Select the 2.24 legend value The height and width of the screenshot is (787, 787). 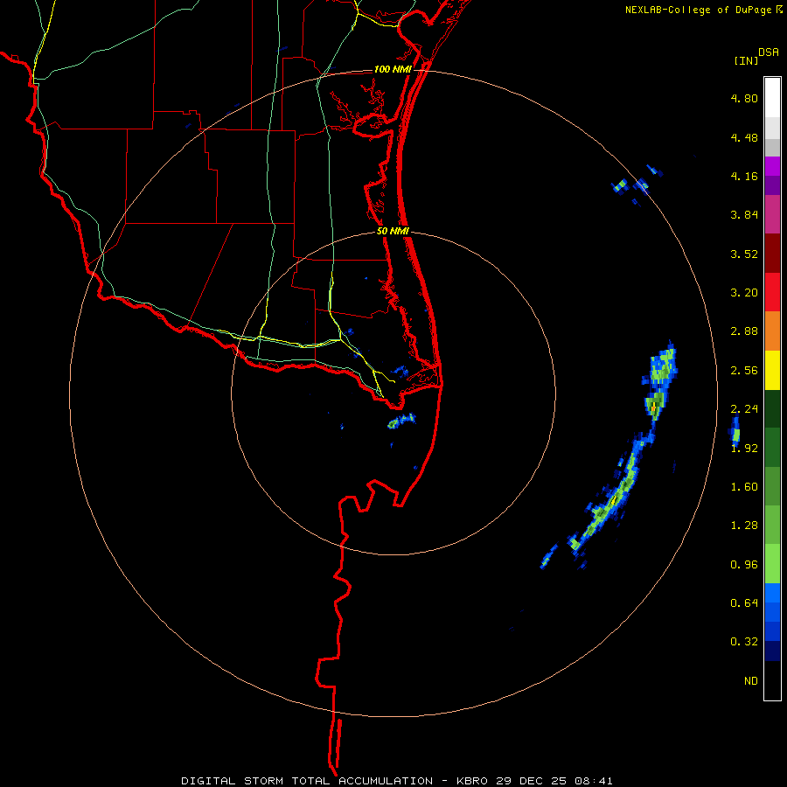click(744, 409)
